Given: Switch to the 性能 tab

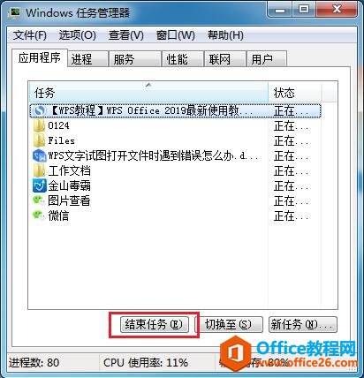Looking at the screenshot, I should [183, 59].
